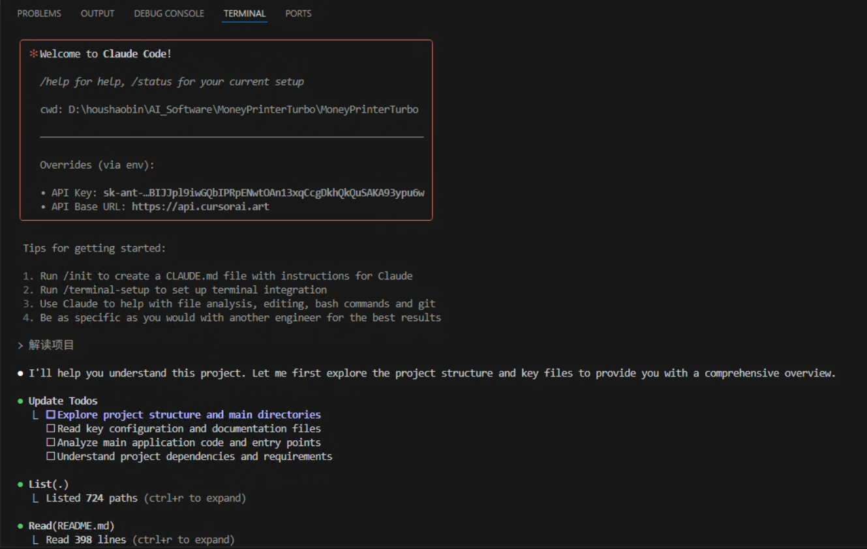Select the bullet icon next to List(.)
Screen dimensions: 867x549
[22, 484]
